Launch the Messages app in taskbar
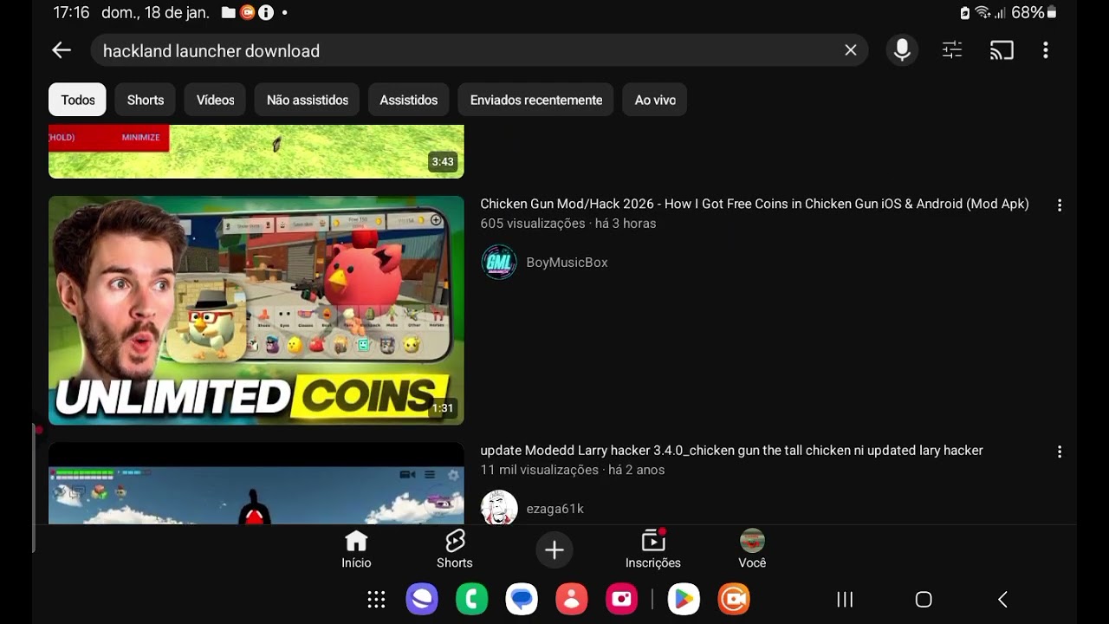 (x=522, y=599)
